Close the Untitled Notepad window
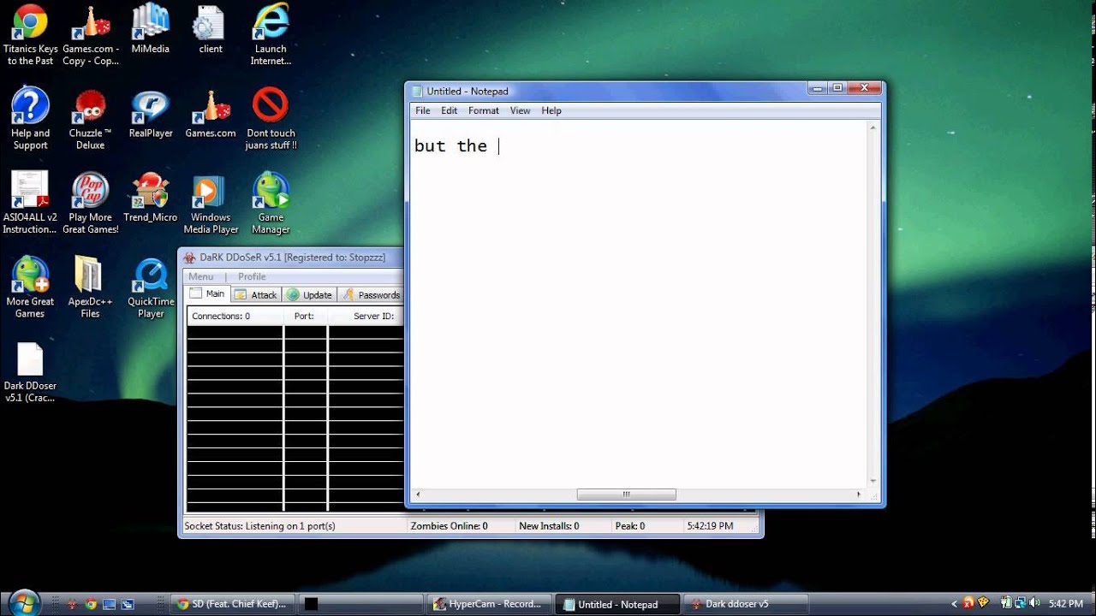1096x616 pixels. pos(864,88)
